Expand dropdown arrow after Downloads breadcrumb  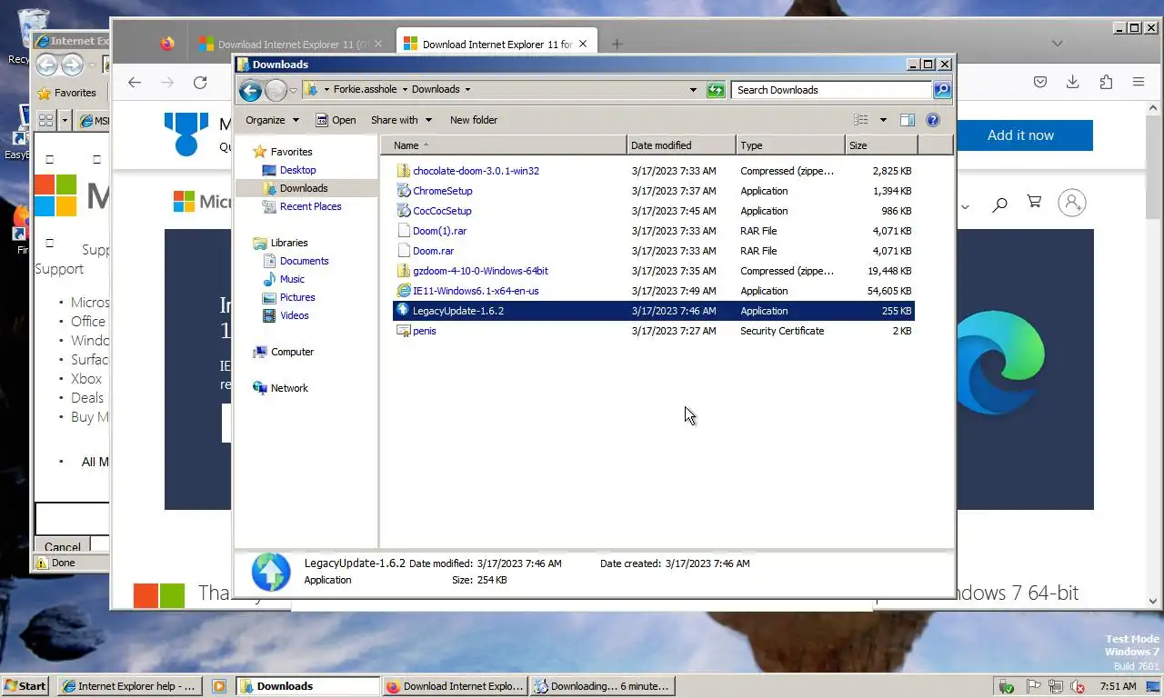(x=467, y=90)
